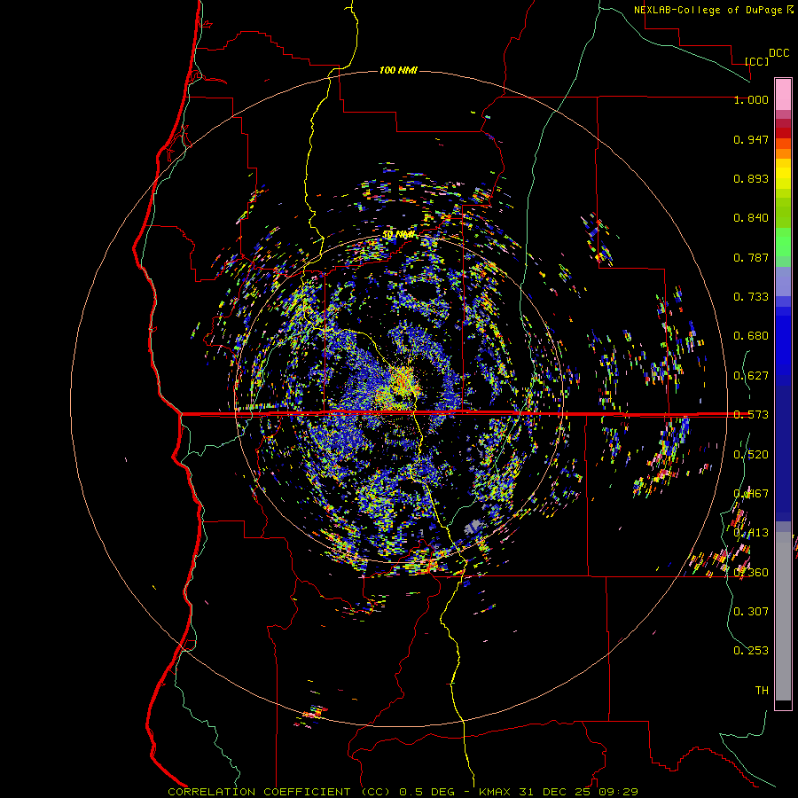The image size is (798, 798).
Task: Click the Correlation Coefficient KMAX caption text
Action: (x=403, y=792)
